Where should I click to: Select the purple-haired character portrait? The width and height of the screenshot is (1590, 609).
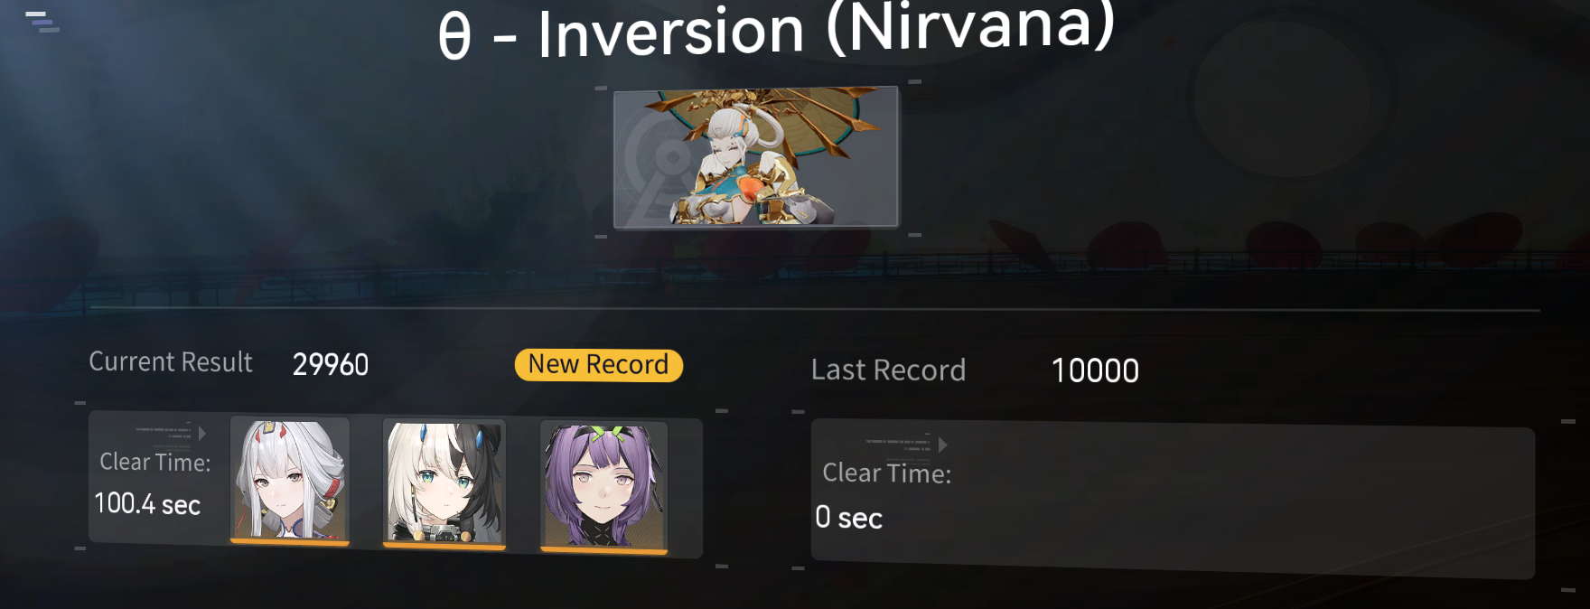603,485
